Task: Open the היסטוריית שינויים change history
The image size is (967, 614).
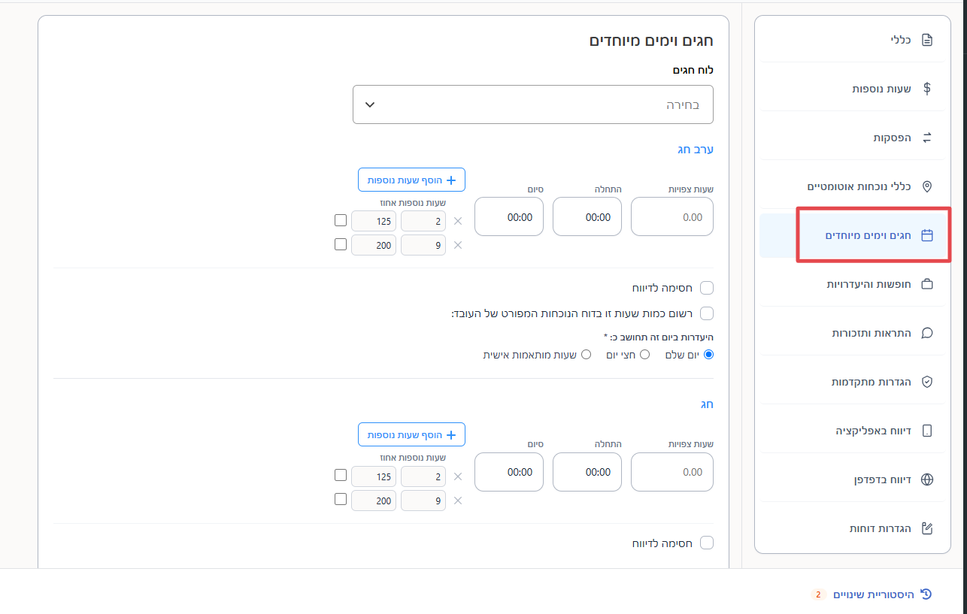Action: (x=882, y=594)
